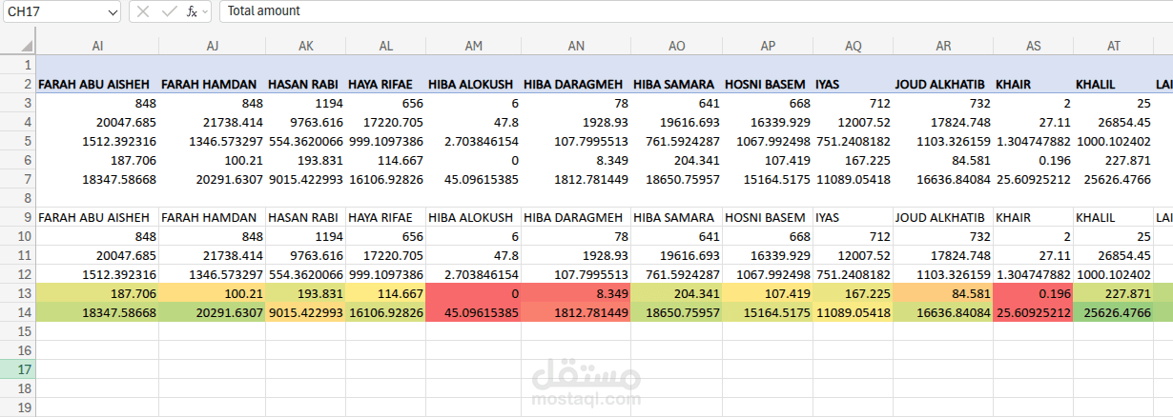Click cell 16636.84084 in row 14
This screenshot has height=417, width=1173.
pos(943,312)
